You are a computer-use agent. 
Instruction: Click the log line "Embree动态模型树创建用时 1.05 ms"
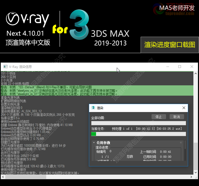25,132
